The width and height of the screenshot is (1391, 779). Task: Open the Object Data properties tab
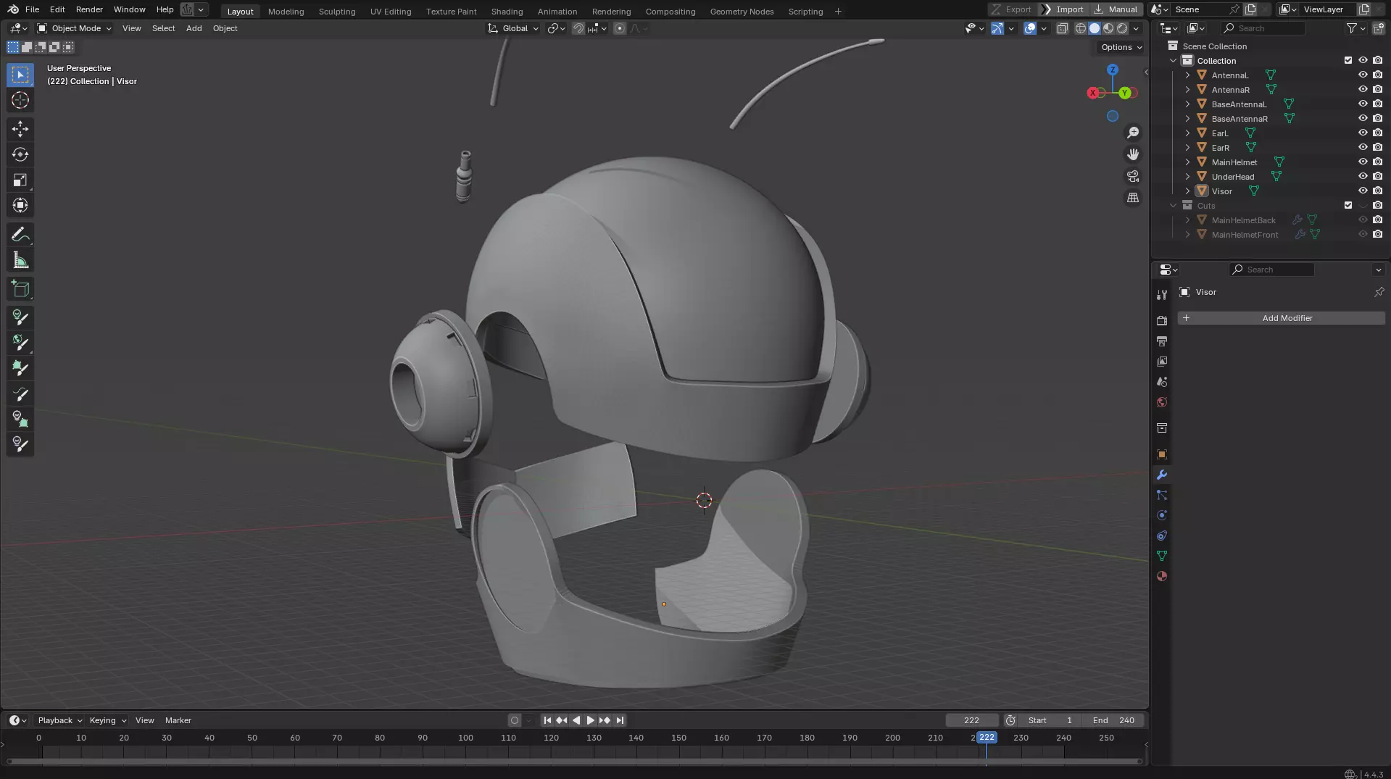point(1162,556)
